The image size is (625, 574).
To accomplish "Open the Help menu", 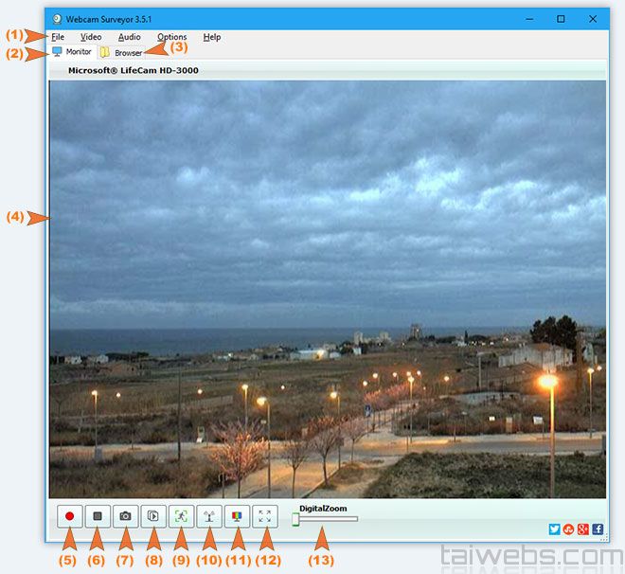I will click(212, 37).
